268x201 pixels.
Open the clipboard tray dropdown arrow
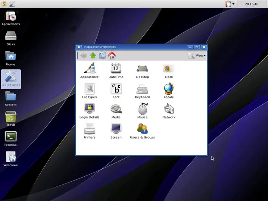tap(233, 4)
